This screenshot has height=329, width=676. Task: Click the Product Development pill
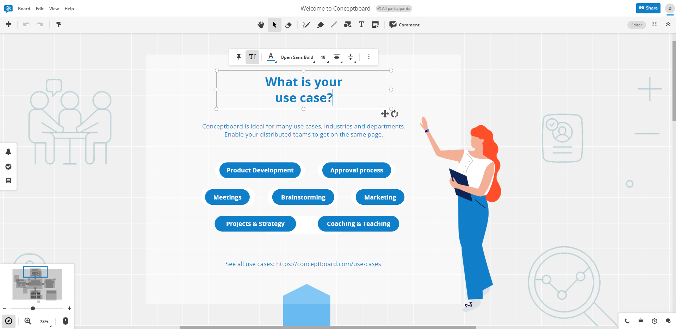pyautogui.click(x=260, y=170)
